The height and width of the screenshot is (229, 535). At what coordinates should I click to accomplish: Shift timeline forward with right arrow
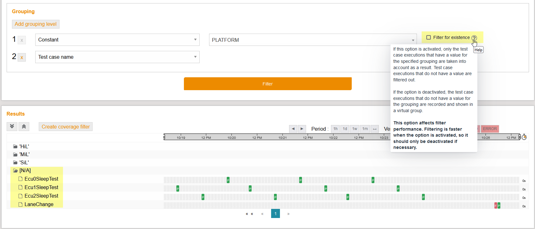302,129
